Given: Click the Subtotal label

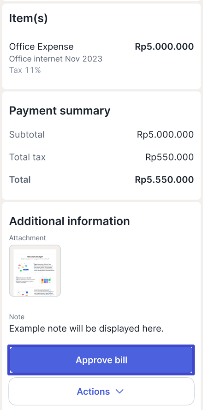Looking at the screenshot, I should [x=27, y=135].
